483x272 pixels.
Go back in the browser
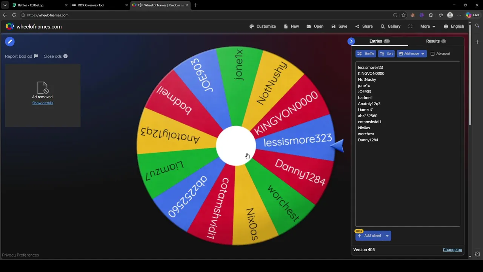[5, 15]
